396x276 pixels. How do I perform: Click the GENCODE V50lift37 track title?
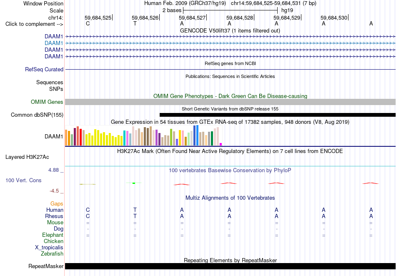[x=230, y=31]
